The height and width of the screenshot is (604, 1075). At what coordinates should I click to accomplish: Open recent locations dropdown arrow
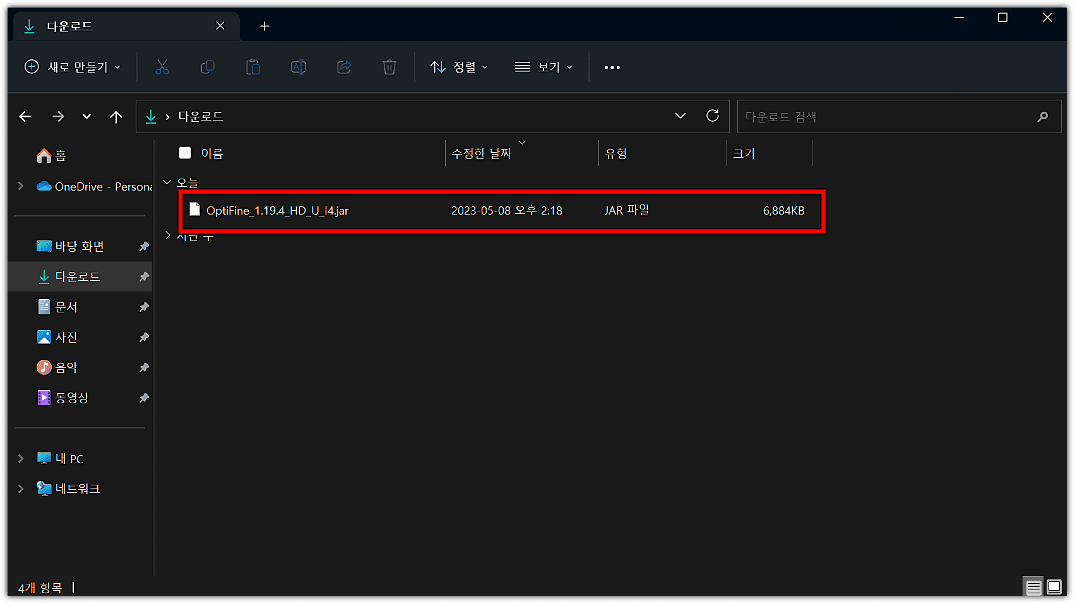(x=87, y=117)
